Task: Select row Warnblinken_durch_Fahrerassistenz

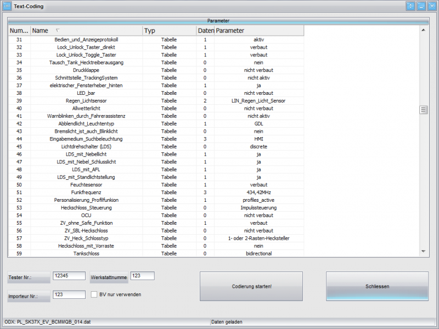Action: pyautogui.click(x=156, y=116)
